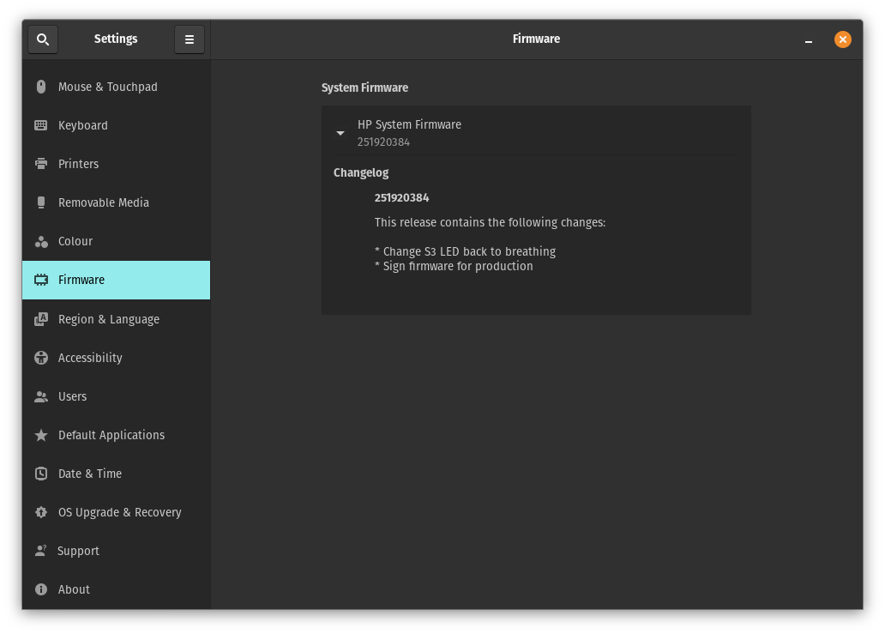
Task: Select Default Applications in sidebar
Action: (x=117, y=435)
